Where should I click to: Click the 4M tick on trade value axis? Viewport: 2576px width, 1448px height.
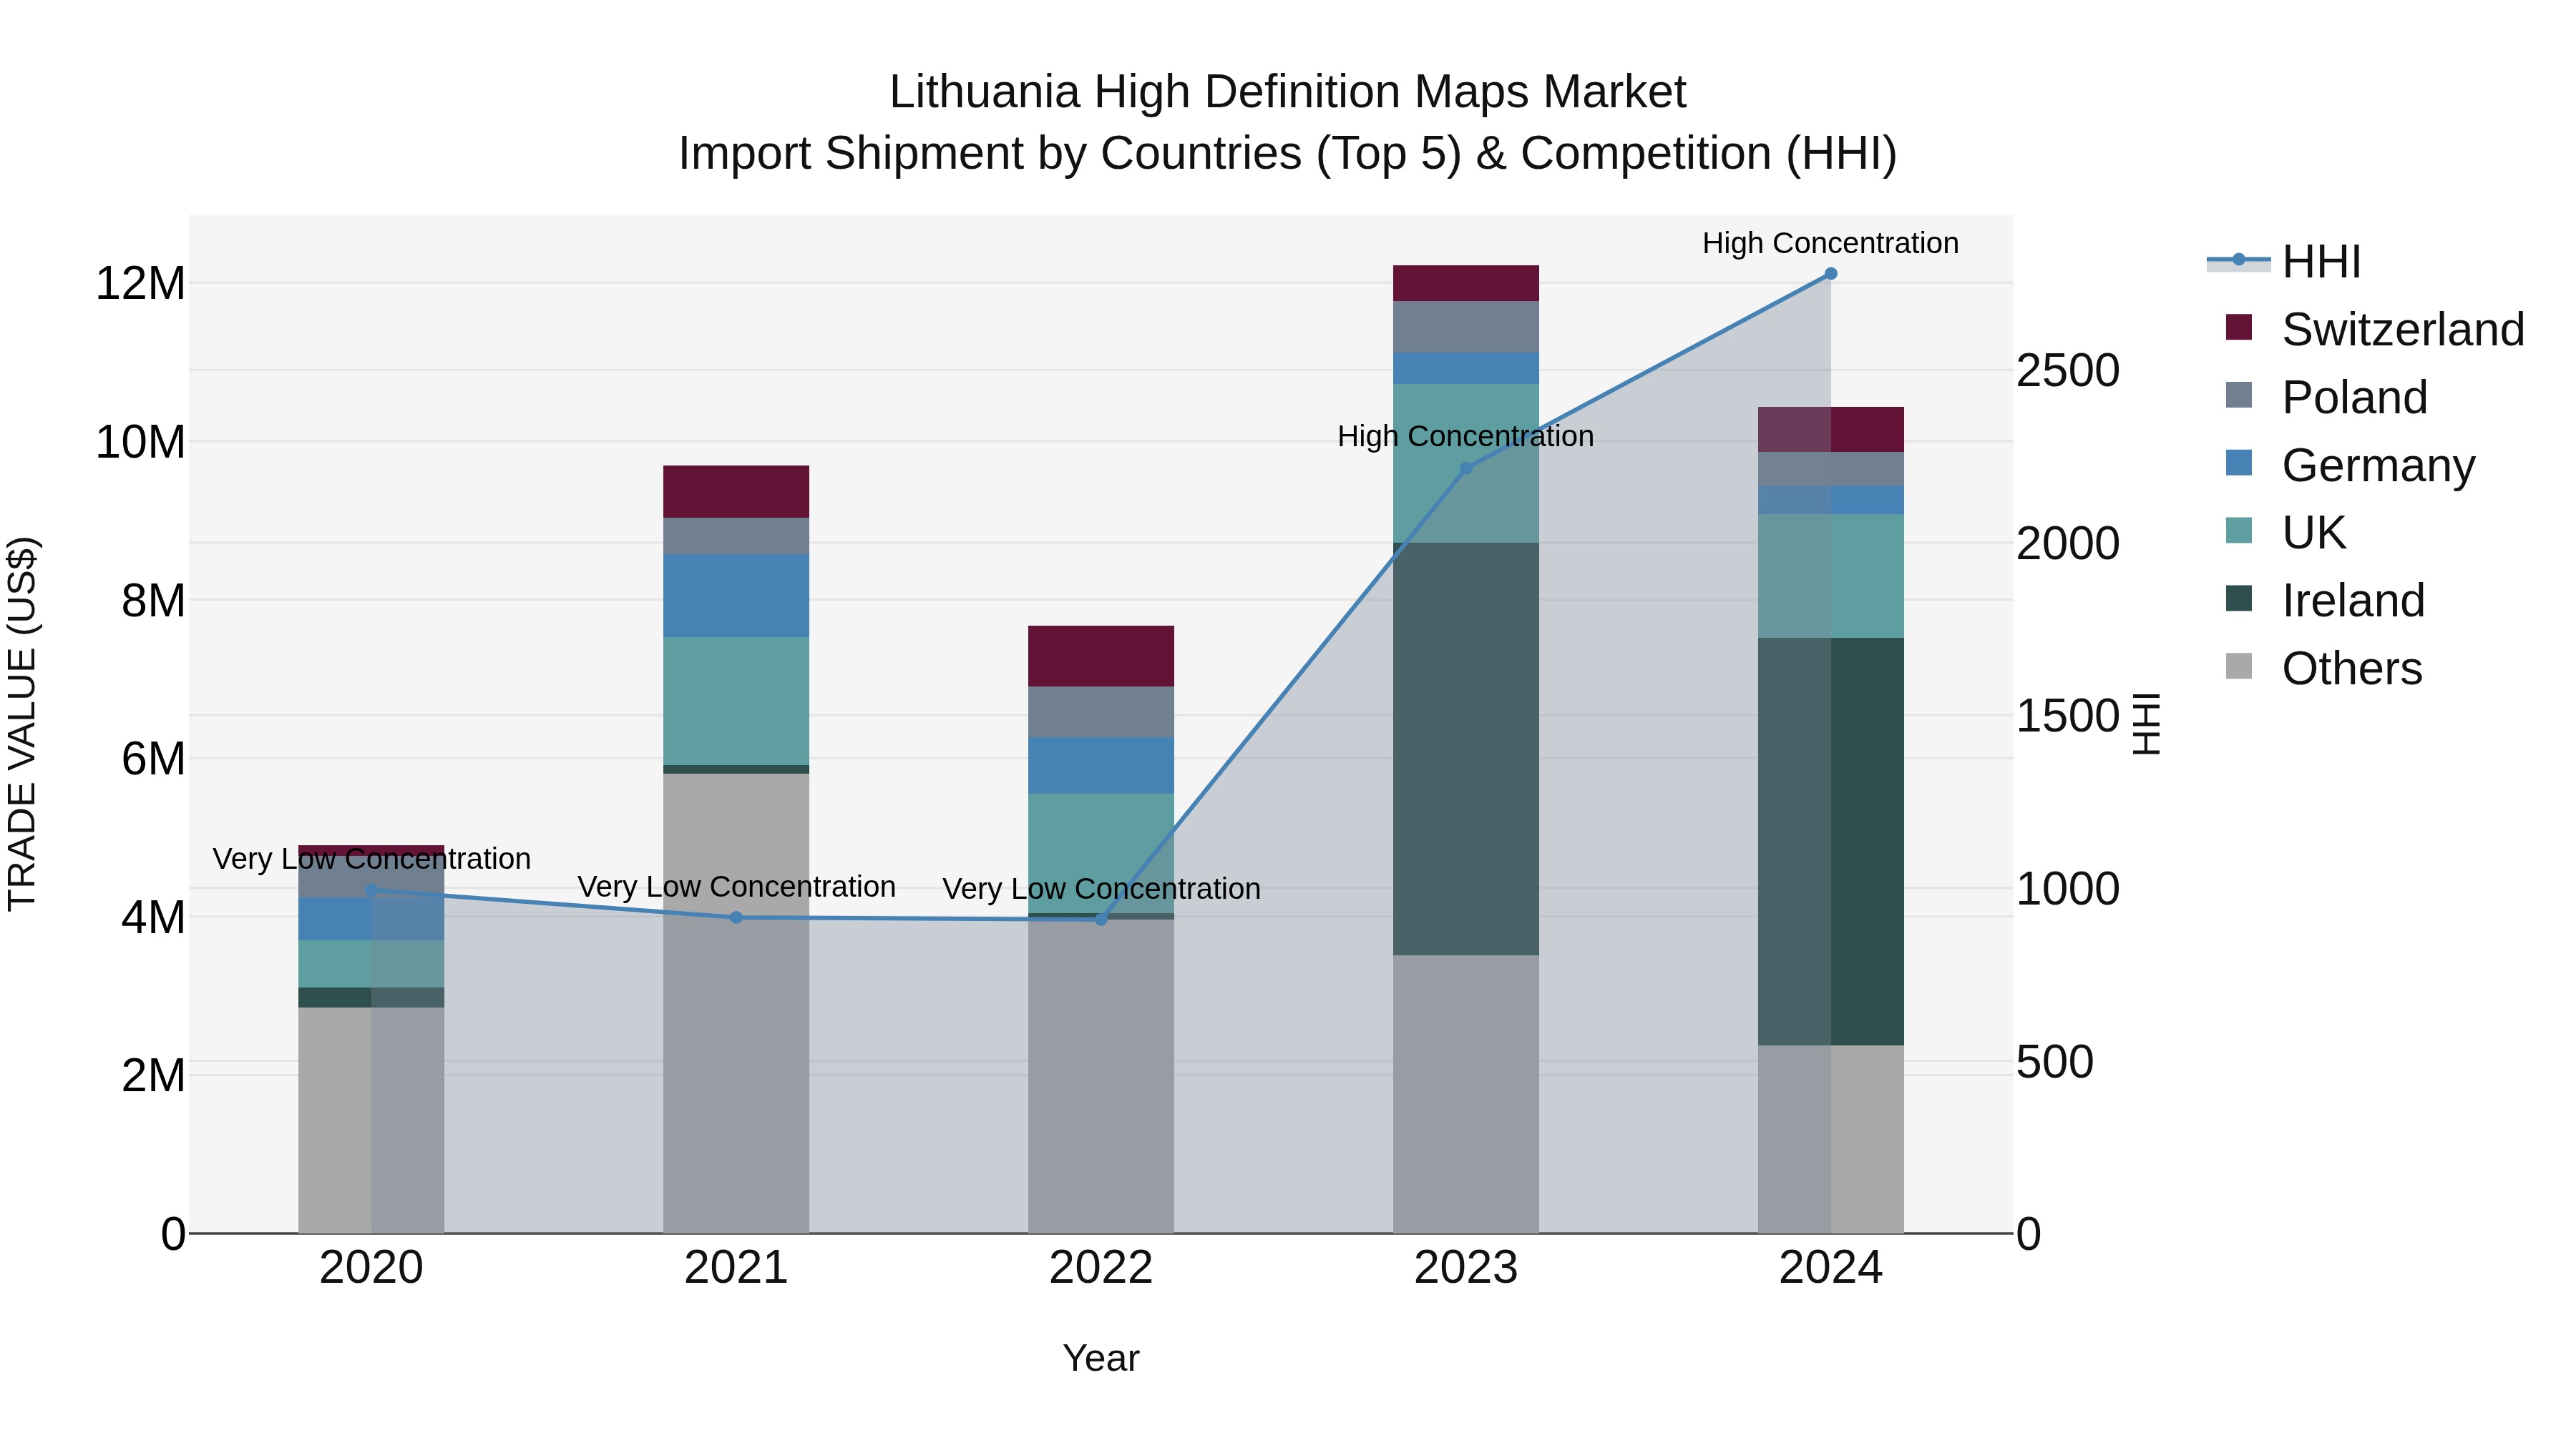pyautogui.click(x=153, y=917)
